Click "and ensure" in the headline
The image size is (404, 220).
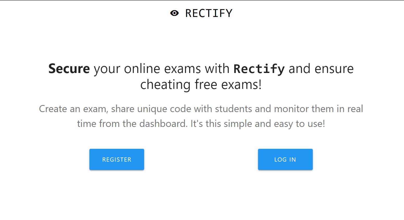click(x=321, y=69)
